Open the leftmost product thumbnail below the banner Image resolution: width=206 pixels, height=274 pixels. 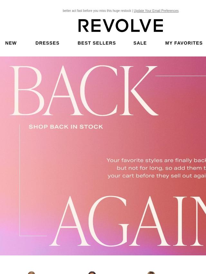31,273
